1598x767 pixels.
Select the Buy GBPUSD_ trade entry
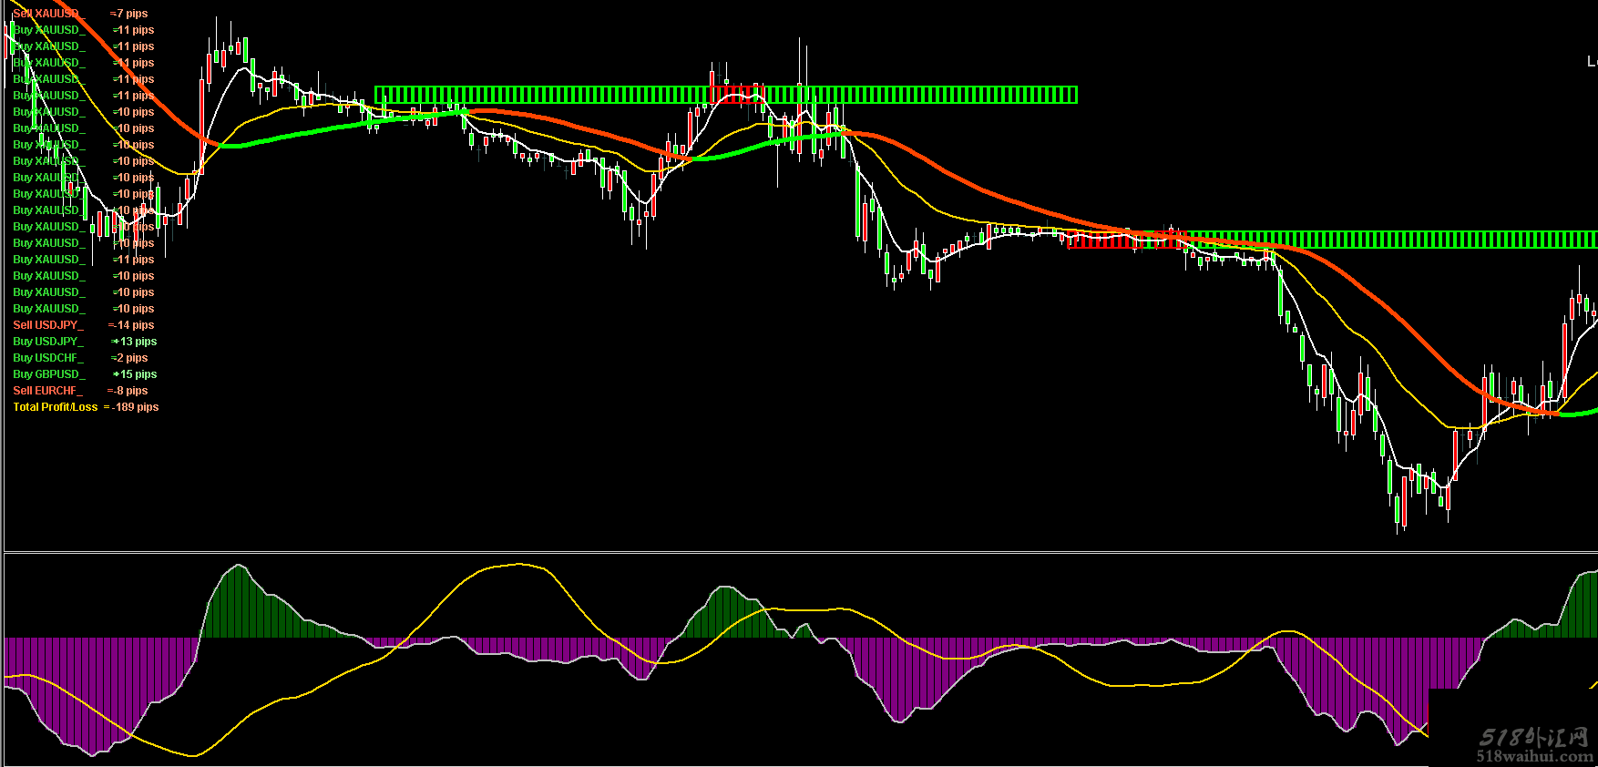[49, 374]
